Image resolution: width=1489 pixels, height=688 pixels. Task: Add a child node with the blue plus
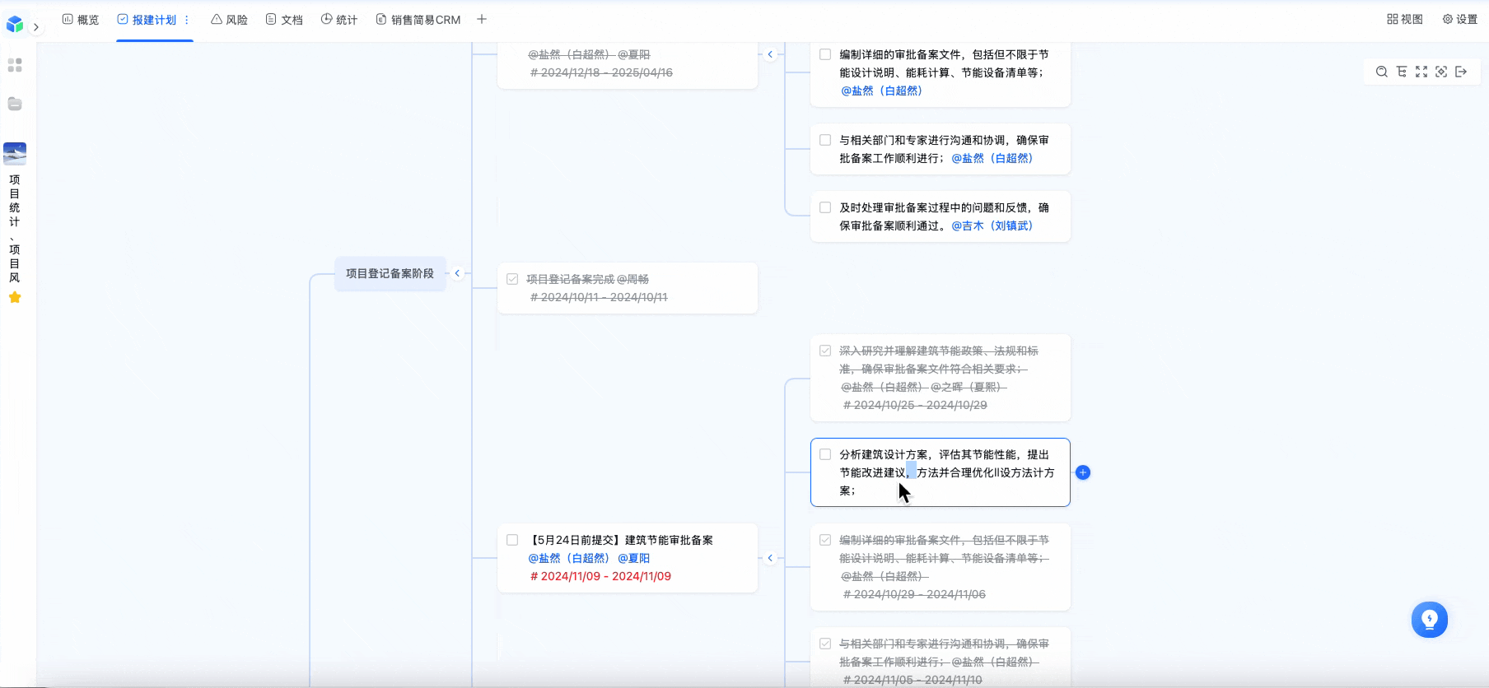coord(1083,472)
